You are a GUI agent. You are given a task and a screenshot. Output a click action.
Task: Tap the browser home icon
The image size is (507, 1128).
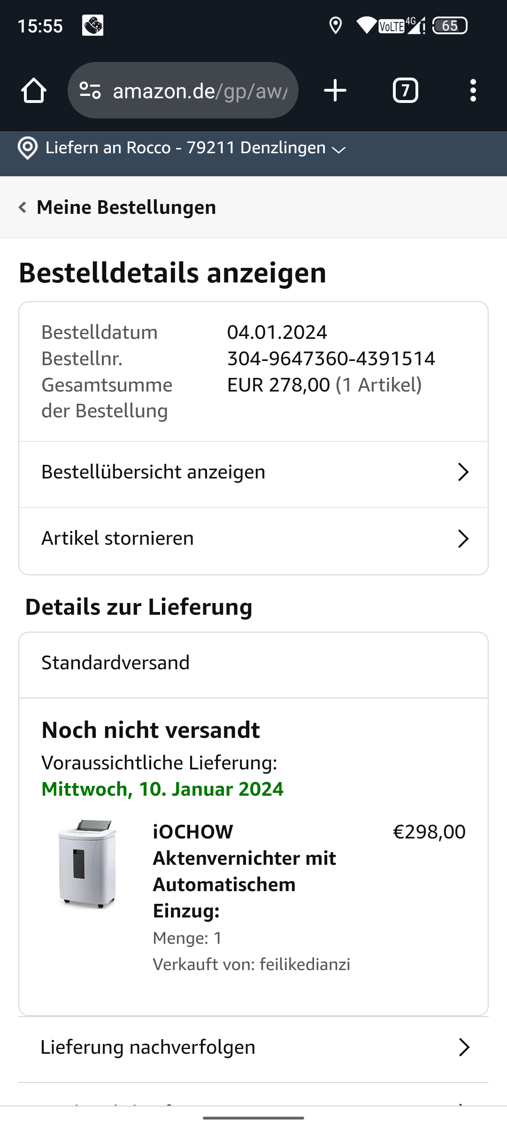tap(34, 90)
